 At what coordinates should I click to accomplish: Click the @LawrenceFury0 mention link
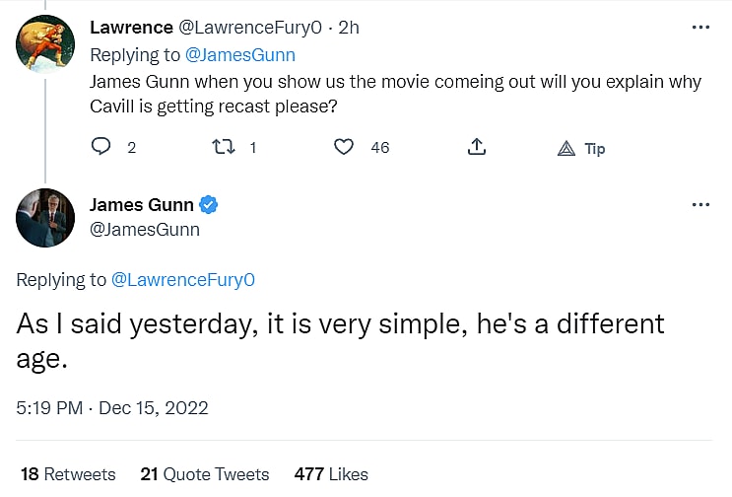182,280
